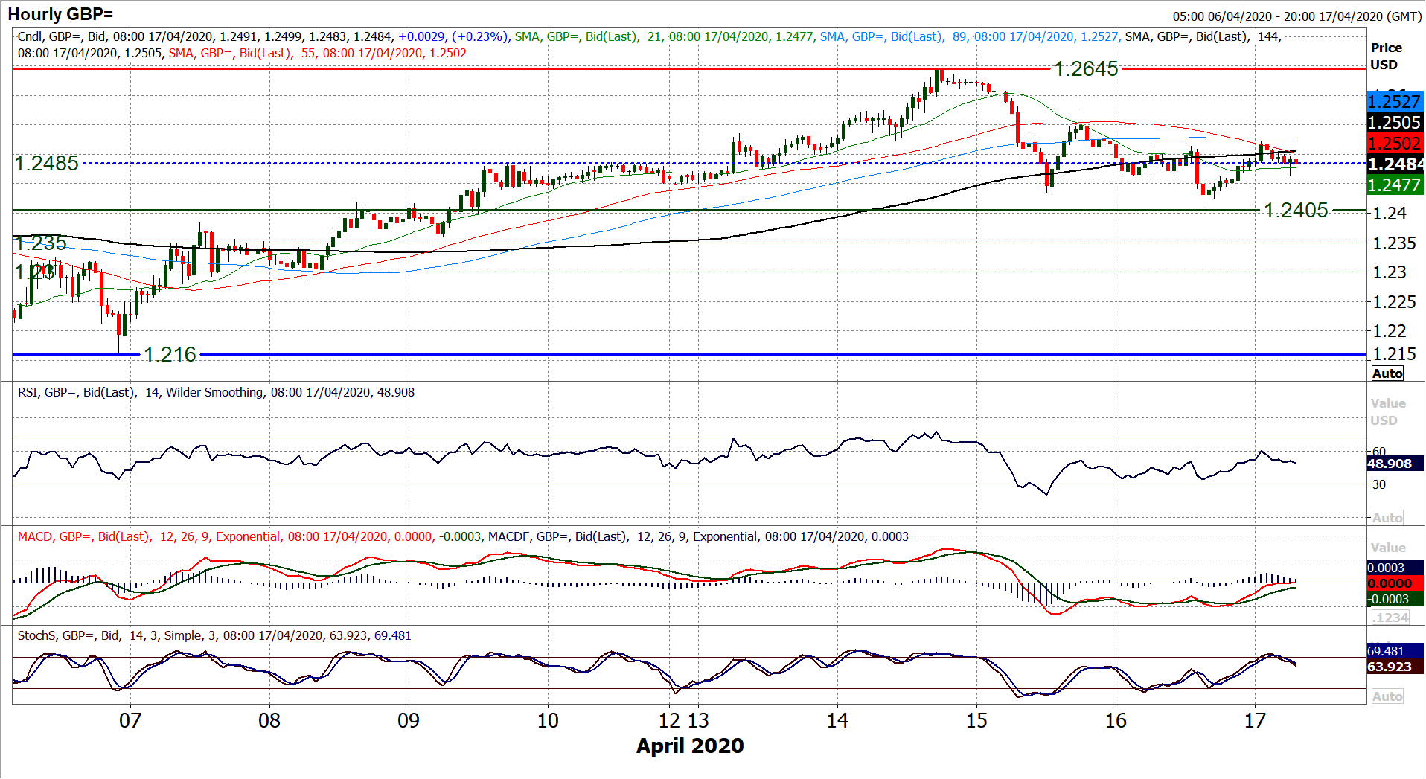Select the 1.235 level label
This screenshot has width=1426, height=779.
click(x=41, y=243)
